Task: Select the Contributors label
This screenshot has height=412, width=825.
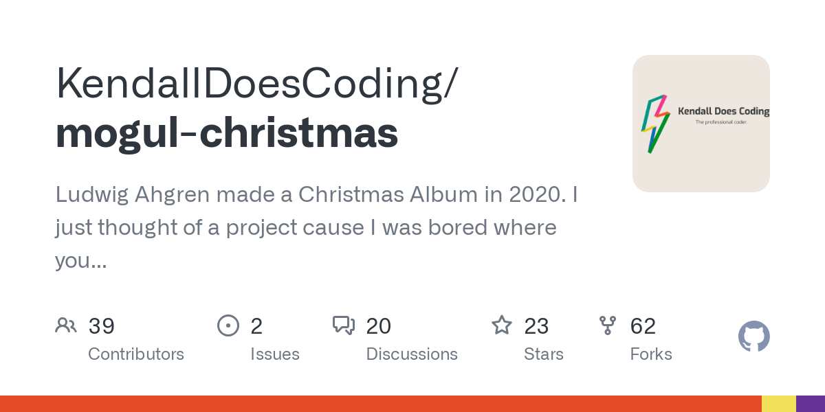Action: 136,354
